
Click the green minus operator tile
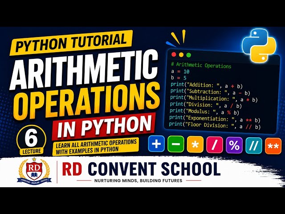pos(176,144)
